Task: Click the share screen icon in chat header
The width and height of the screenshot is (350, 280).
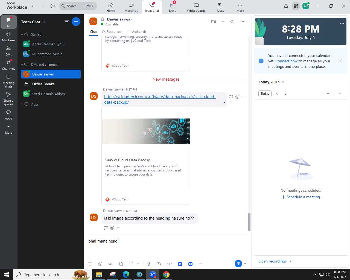Action: 223,22
